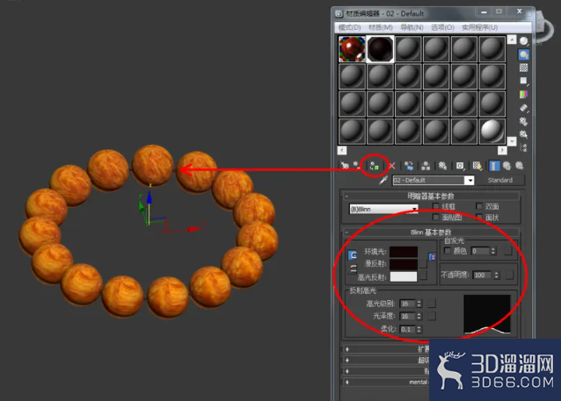Image resolution: width=561 pixels, height=401 pixels.
Task: Open Material ID Channel flyout
Action: [x=460, y=166]
